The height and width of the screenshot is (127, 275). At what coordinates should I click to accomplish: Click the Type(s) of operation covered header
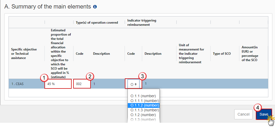pos(97,23)
